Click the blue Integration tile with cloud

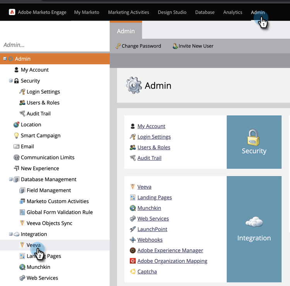tap(254, 229)
